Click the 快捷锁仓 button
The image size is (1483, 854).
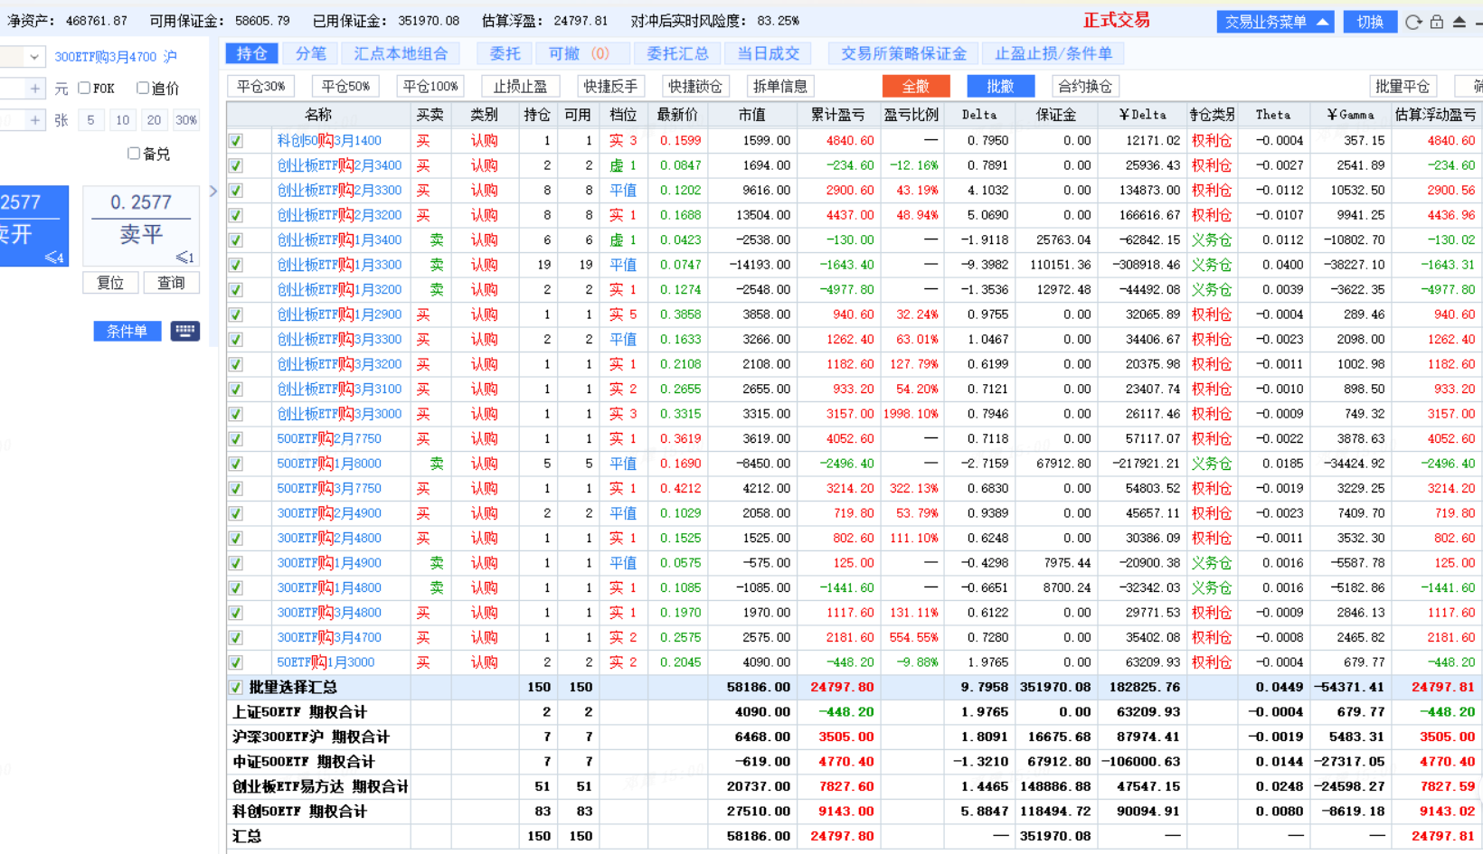[694, 87]
